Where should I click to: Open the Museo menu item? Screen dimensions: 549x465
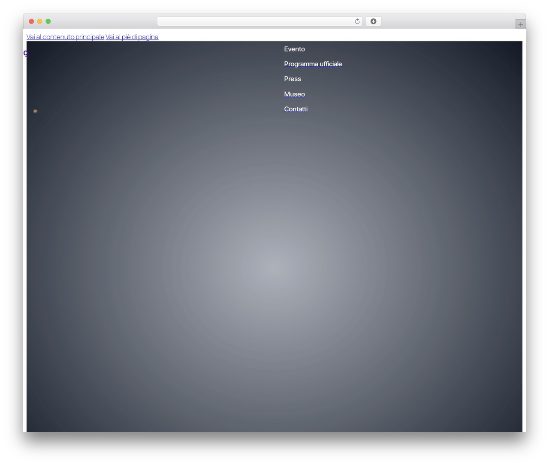294,94
